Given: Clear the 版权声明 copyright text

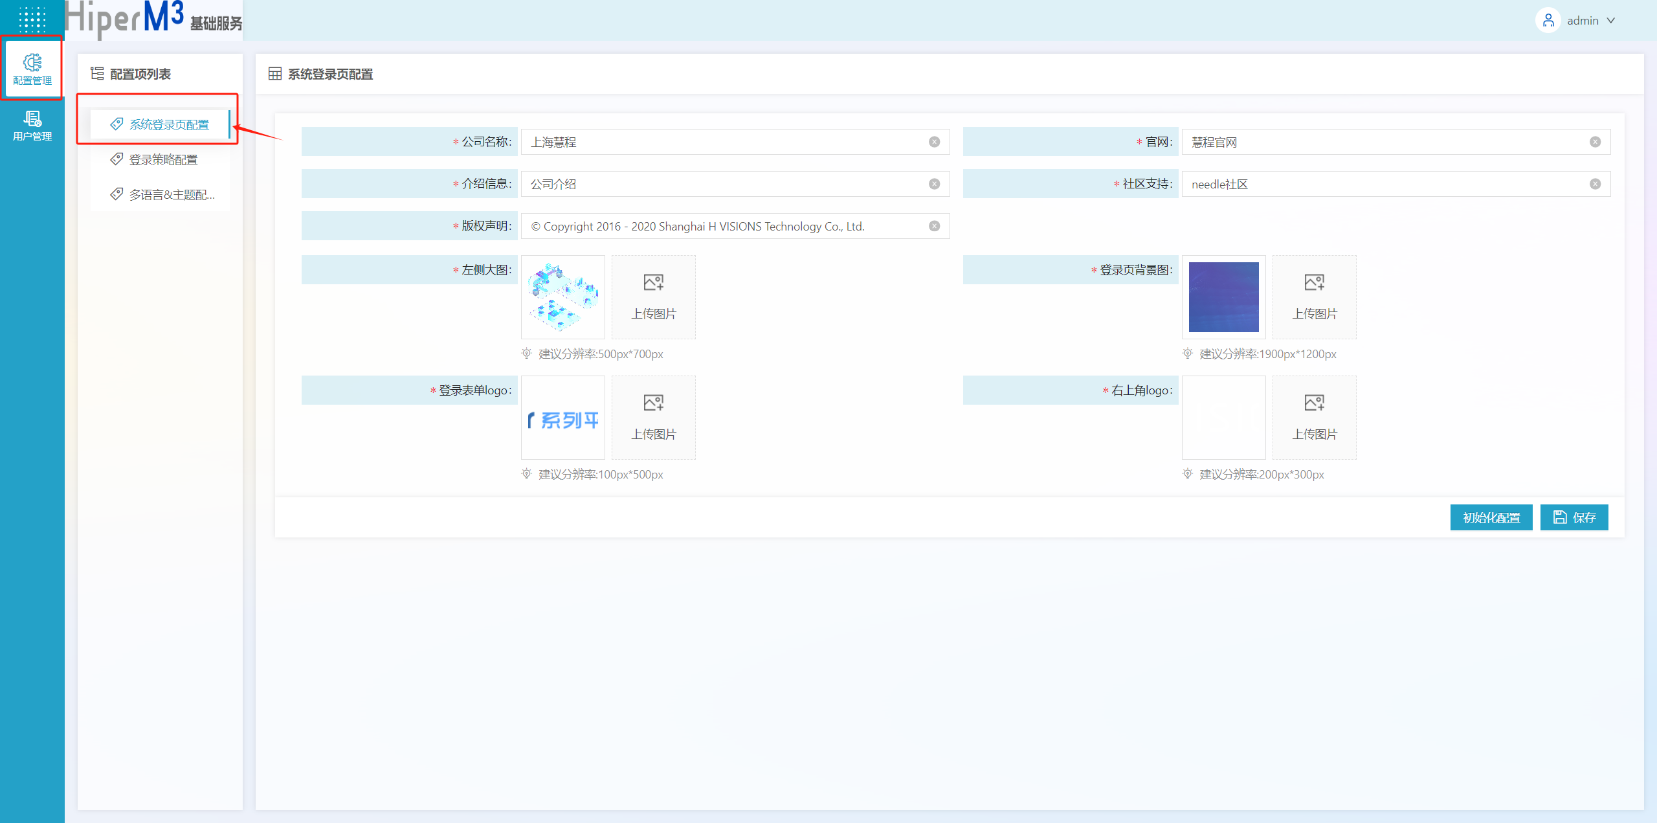Looking at the screenshot, I should (934, 226).
